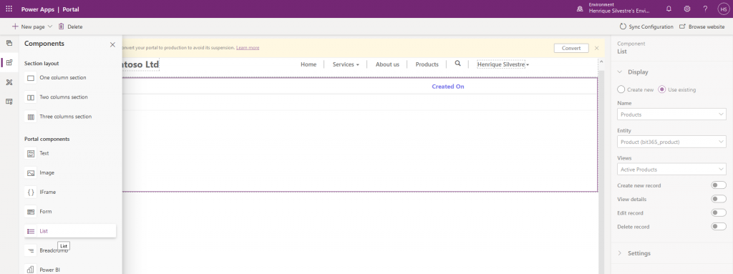Follow the Learn more link
The image size is (733, 274).
pos(248,48)
